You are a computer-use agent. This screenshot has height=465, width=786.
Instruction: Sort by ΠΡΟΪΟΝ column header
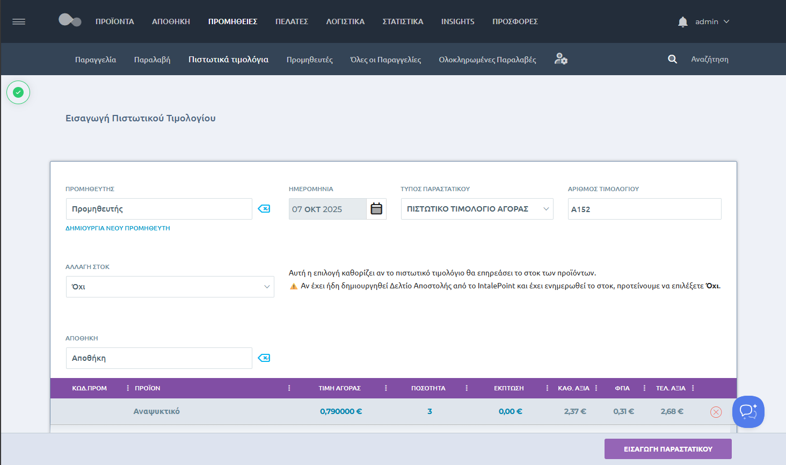click(148, 388)
